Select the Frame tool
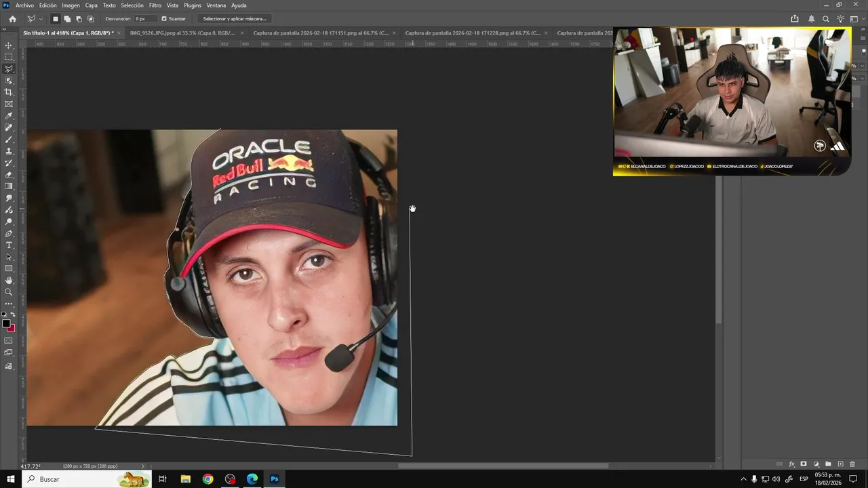Image resolution: width=868 pixels, height=488 pixels. [9, 104]
